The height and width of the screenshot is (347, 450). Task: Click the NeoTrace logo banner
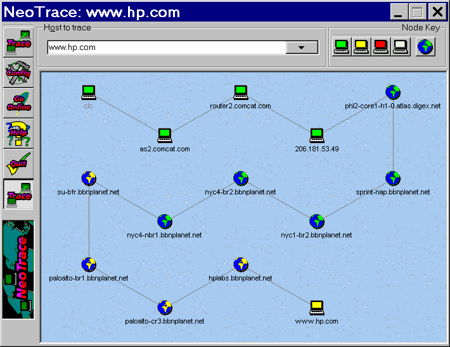[18, 270]
